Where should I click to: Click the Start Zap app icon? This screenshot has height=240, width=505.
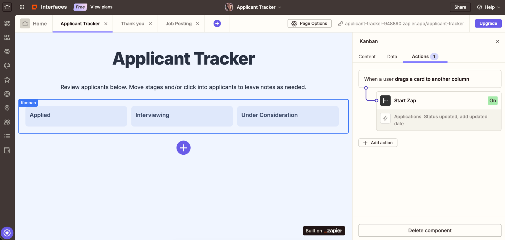coord(385,101)
